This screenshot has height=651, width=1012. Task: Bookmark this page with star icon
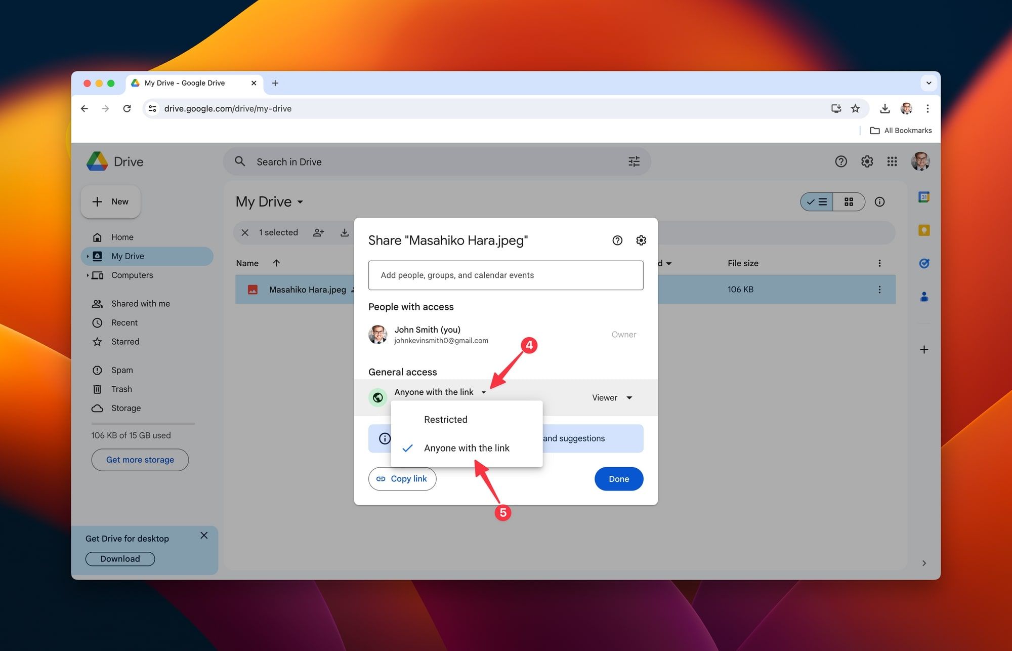coord(856,108)
